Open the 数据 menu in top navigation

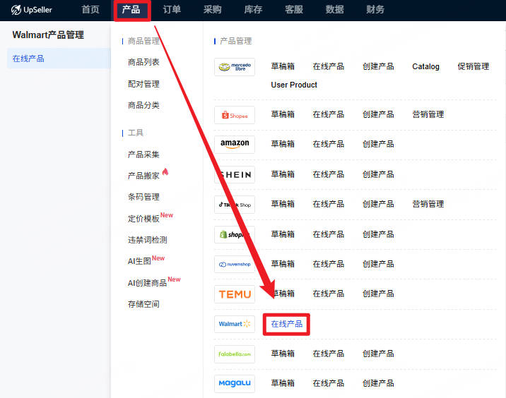tap(334, 10)
